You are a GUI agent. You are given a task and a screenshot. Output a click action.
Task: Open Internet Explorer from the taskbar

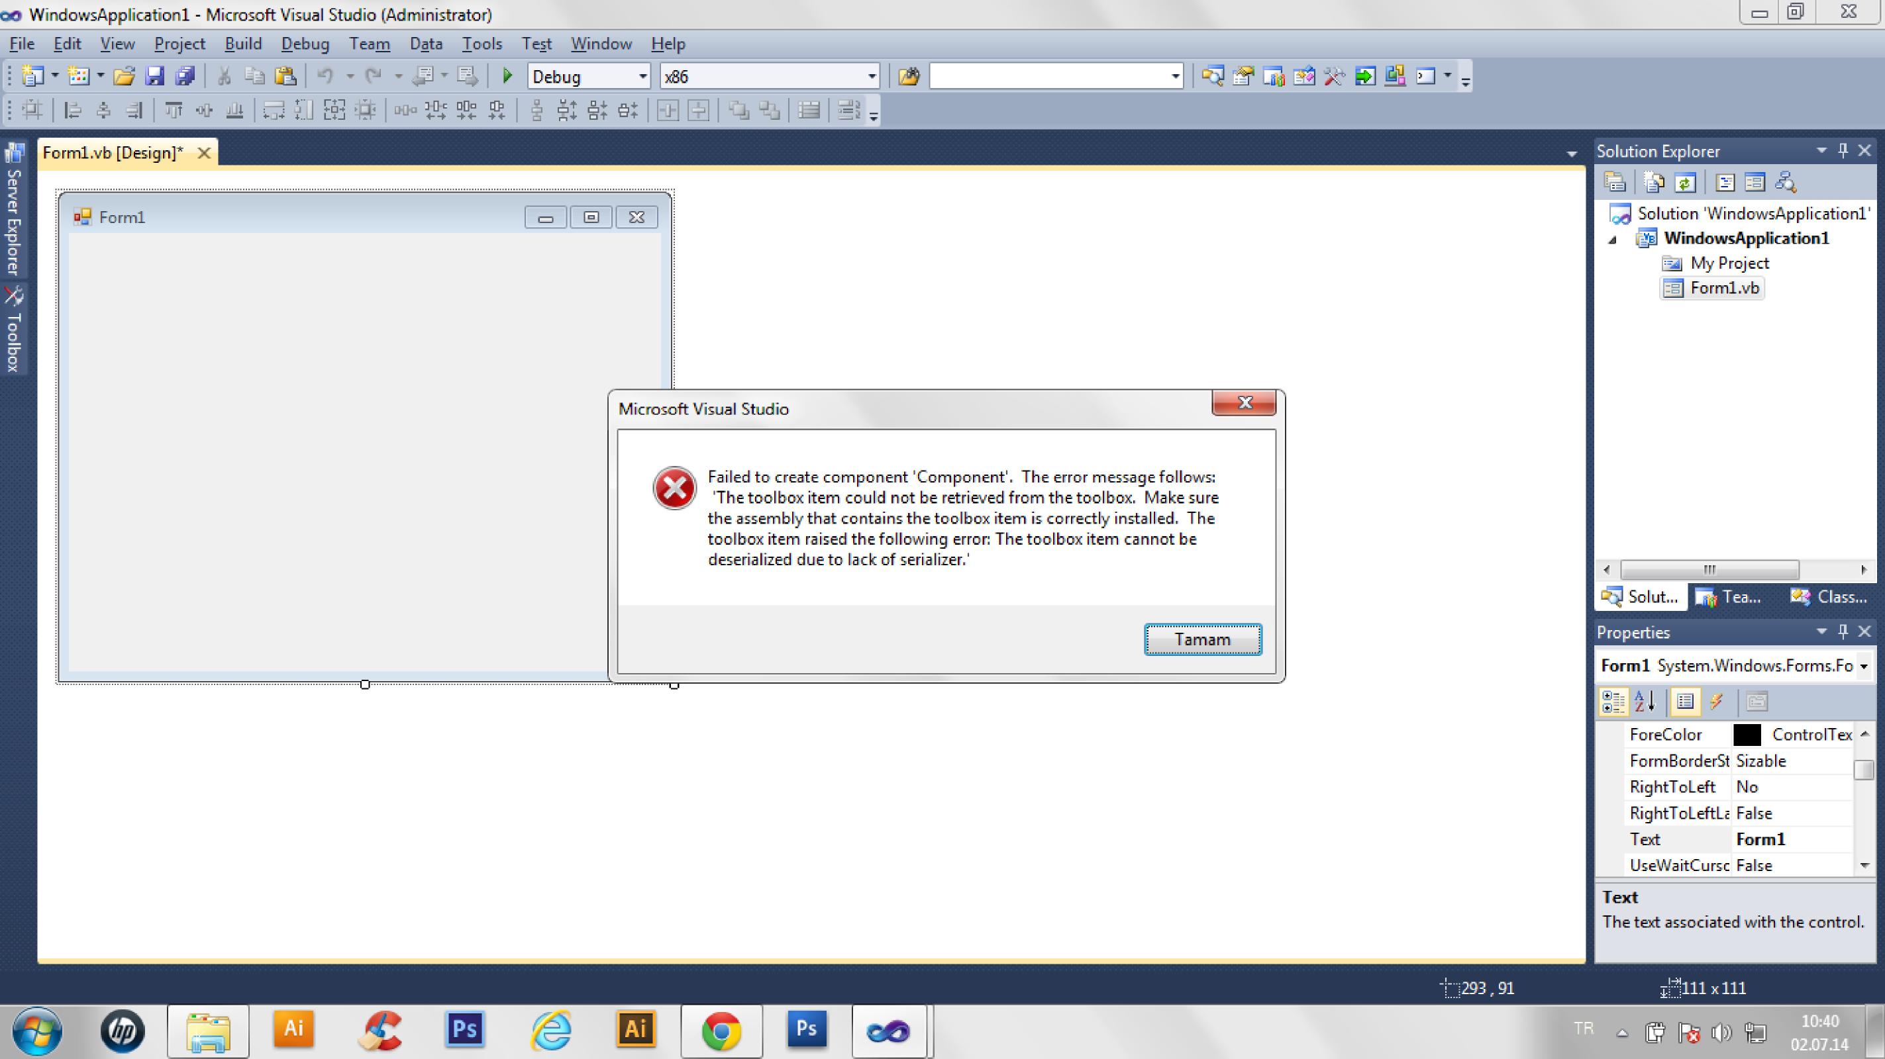click(x=550, y=1031)
